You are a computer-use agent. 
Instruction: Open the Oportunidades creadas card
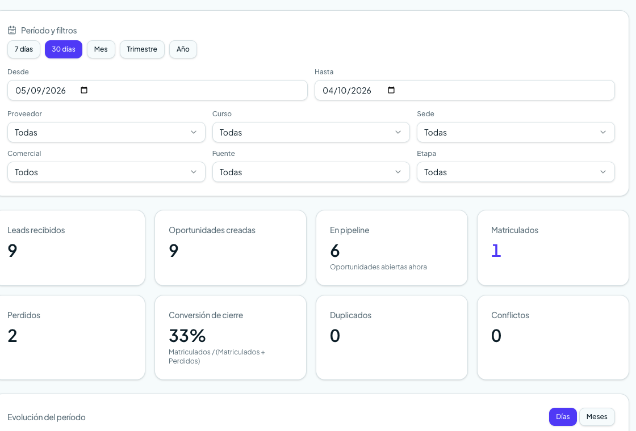click(231, 248)
